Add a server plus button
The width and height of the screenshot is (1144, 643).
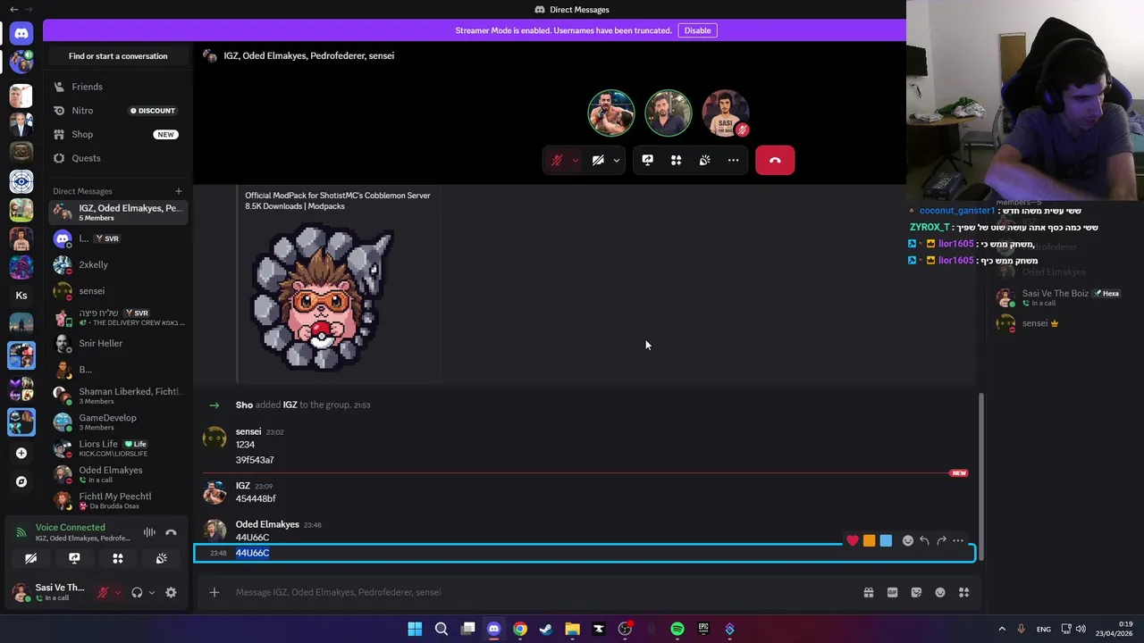click(21, 453)
